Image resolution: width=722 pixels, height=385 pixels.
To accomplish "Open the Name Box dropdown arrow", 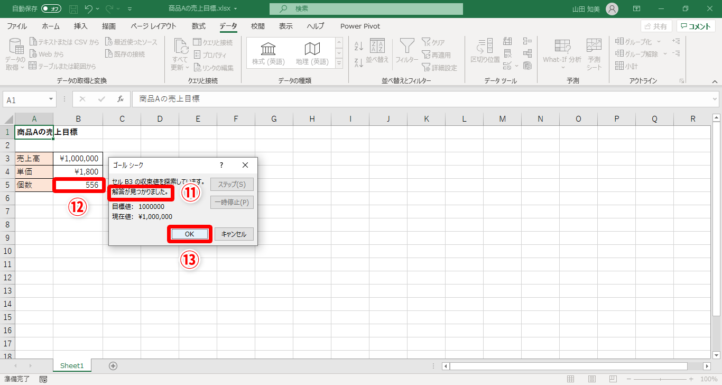I will (51, 99).
